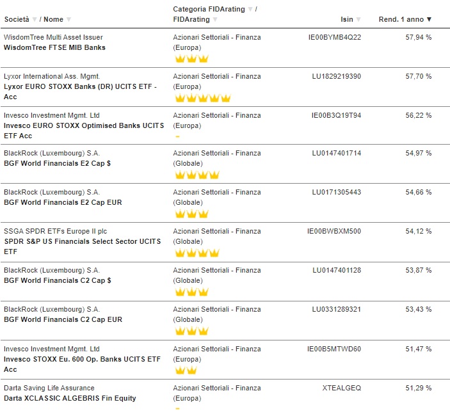Select company Darta Saving Life Assurance

(x=49, y=388)
